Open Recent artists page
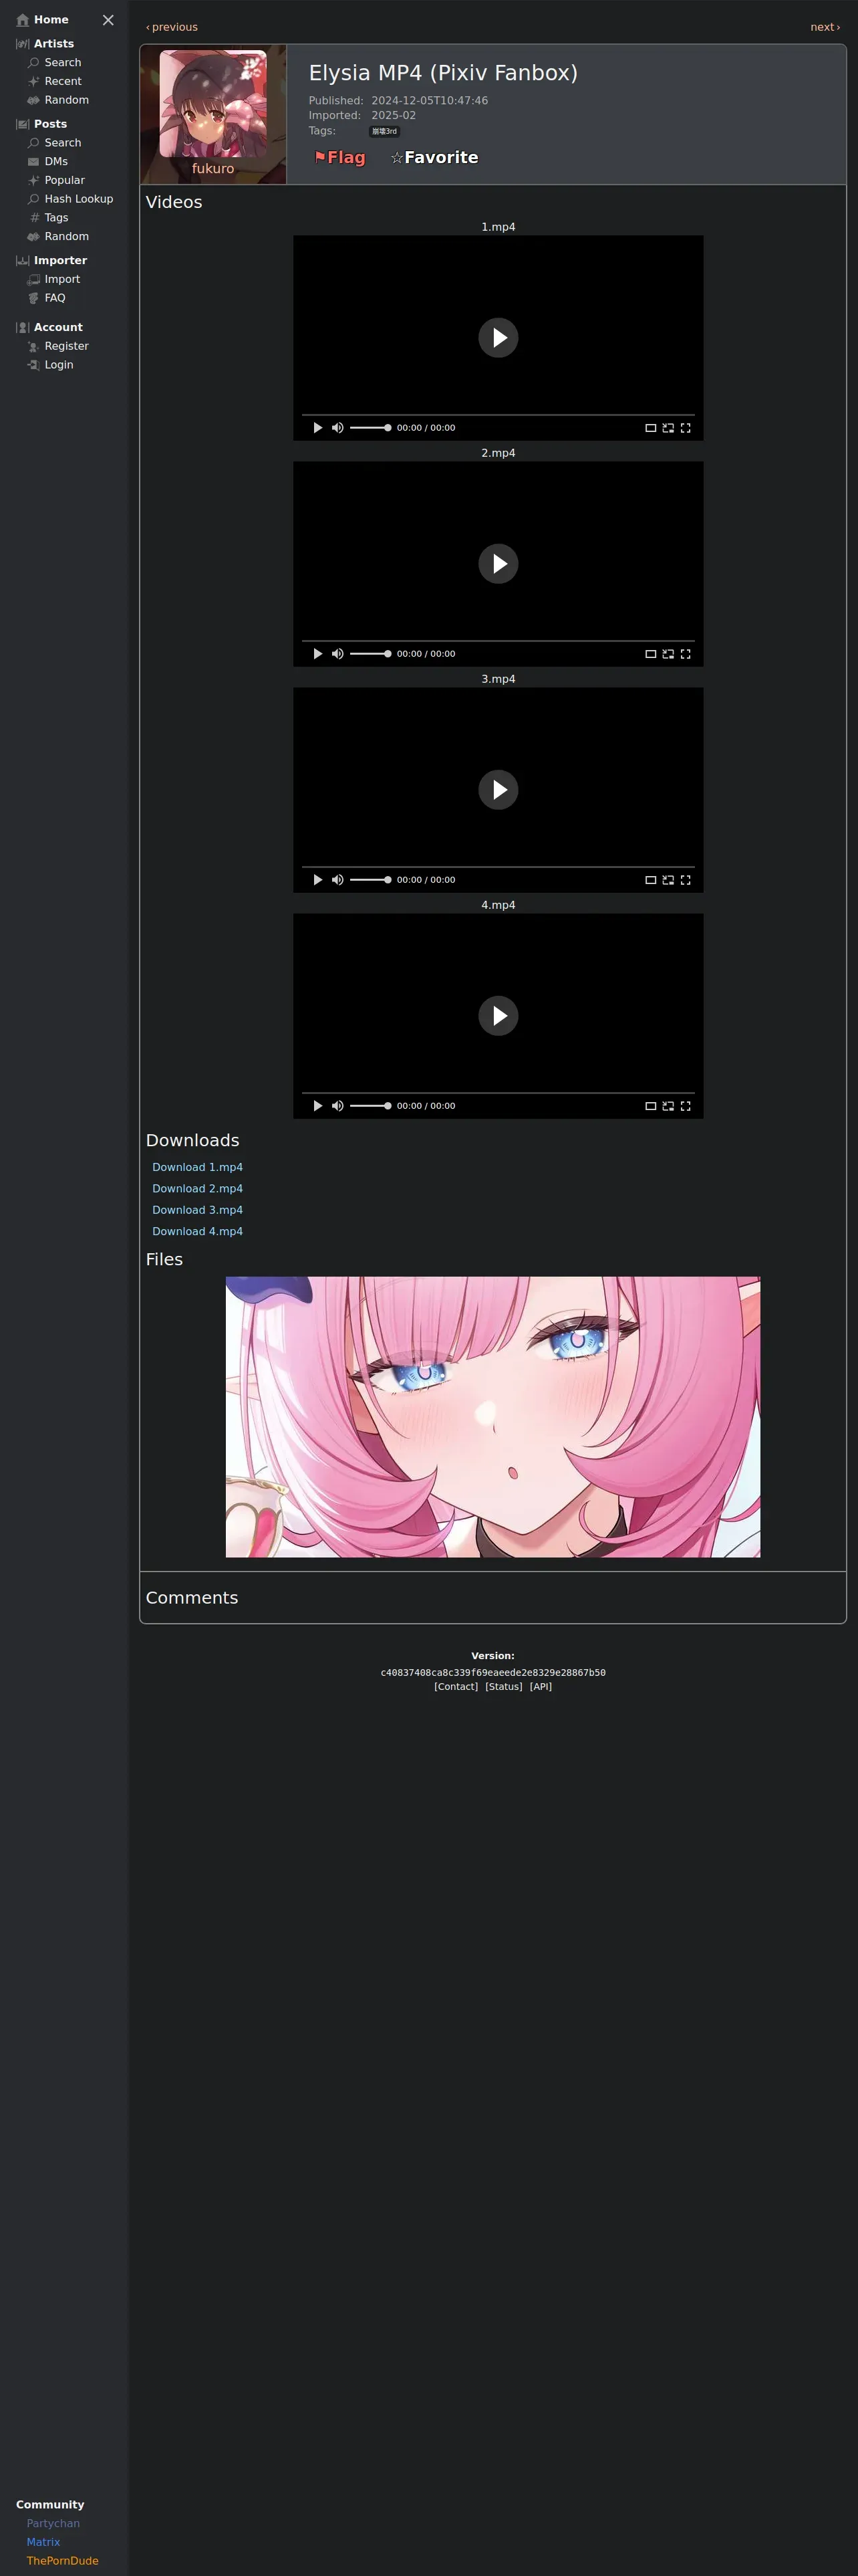This screenshot has width=858, height=2576. coord(62,81)
